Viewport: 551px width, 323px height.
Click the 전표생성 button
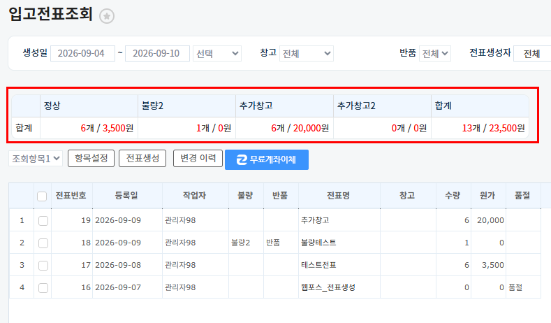pyautogui.click(x=142, y=158)
